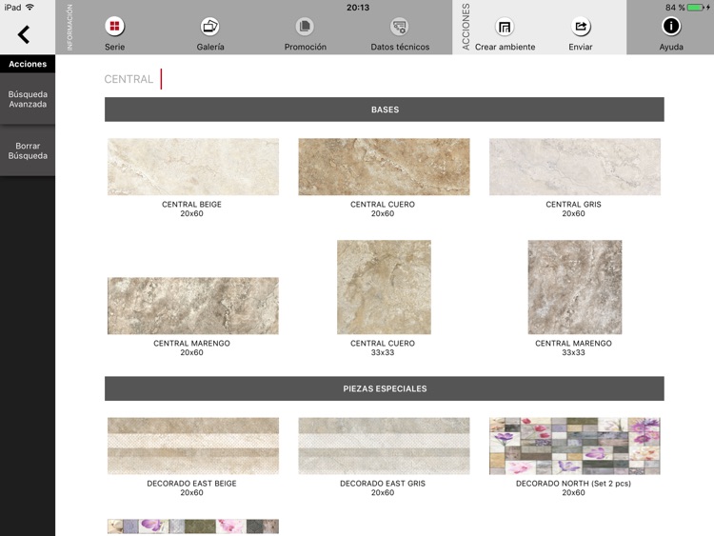Screen dimensions: 714x536
Task: Select the vertical ACCIONES tab label
Action: coord(466,27)
